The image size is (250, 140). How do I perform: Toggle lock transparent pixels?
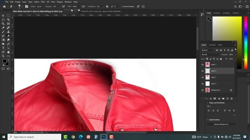click(x=207, y=59)
